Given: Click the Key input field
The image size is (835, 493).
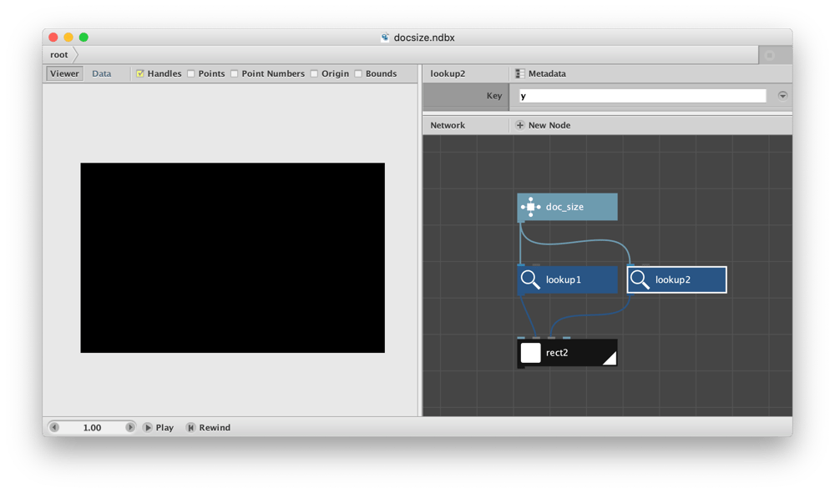Looking at the screenshot, I should [x=642, y=96].
